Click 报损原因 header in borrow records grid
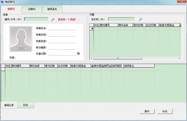This screenshot has width=187, height=121. coord(118,66)
